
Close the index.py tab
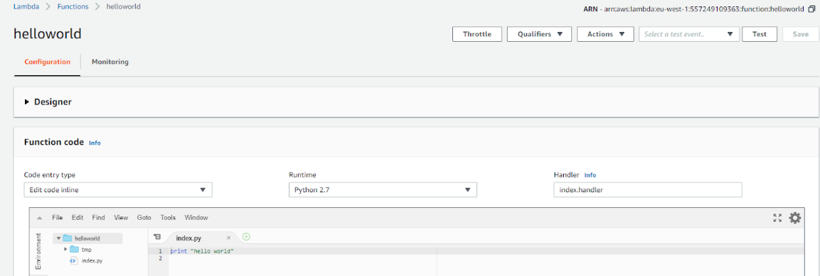pos(228,238)
